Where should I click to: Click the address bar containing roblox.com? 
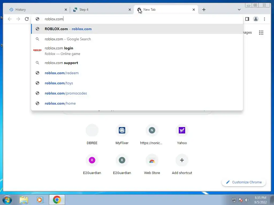pos(137,19)
